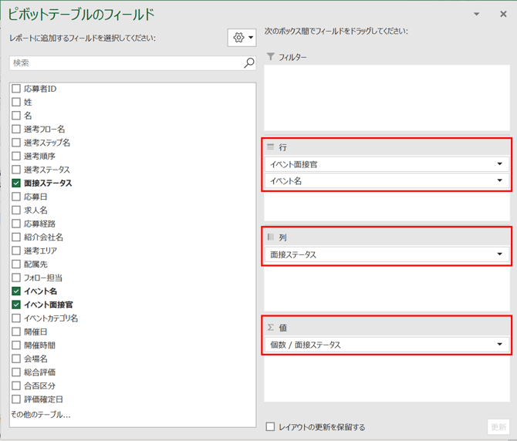Check the 応募者ID field checkbox

coord(16,88)
